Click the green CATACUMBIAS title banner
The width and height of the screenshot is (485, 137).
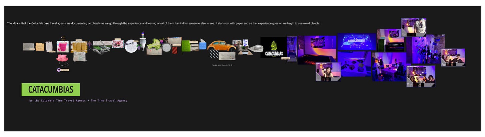point(51,90)
